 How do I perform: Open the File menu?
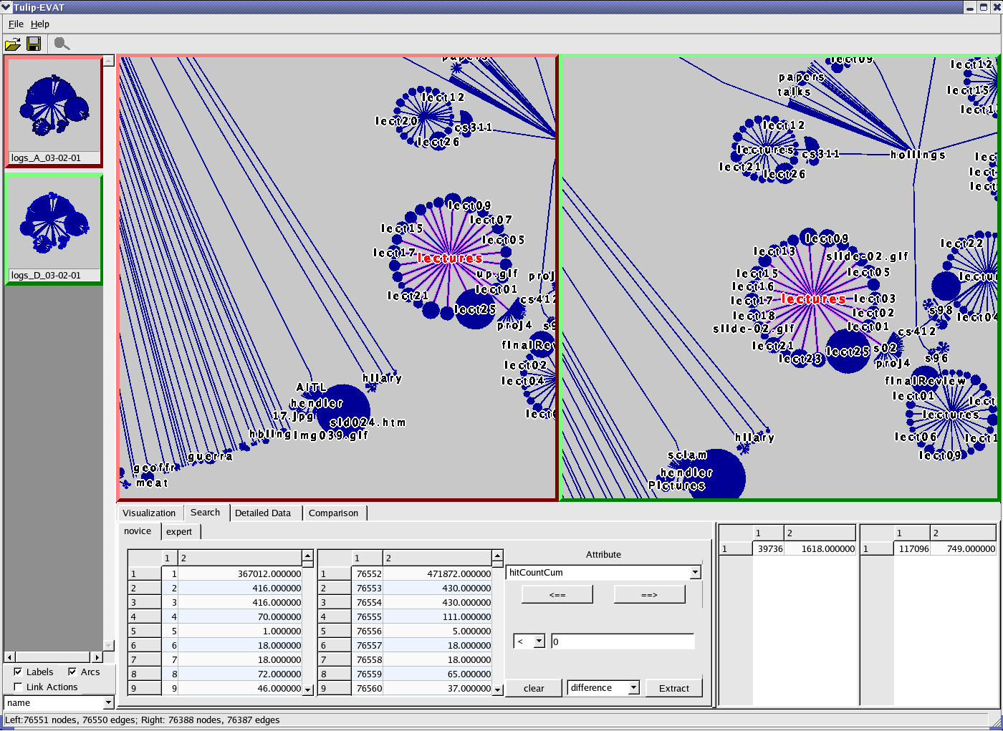(x=16, y=24)
